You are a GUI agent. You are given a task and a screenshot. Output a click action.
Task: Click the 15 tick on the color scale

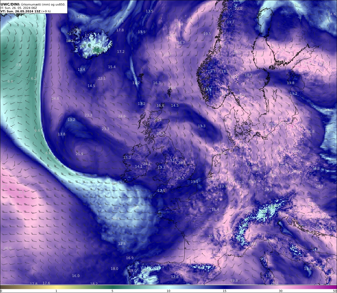click(x=225, y=291)
